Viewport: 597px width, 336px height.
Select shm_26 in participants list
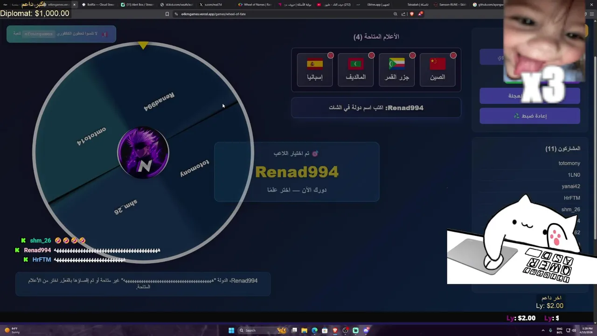(x=570, y=210)
